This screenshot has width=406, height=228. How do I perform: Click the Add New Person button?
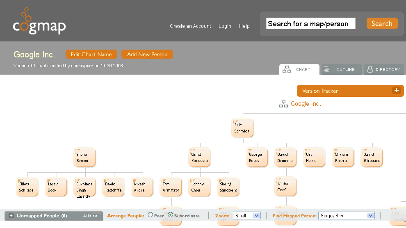[x=147, y=55]
